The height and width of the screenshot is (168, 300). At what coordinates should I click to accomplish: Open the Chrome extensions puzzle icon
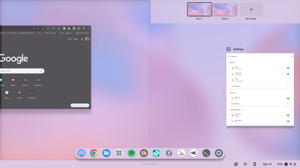(64, 28)
